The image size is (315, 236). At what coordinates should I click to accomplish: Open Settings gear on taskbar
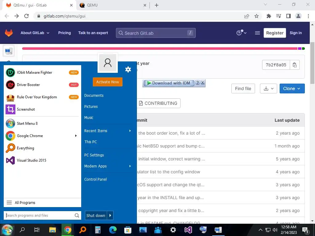[x=173, y=230]
